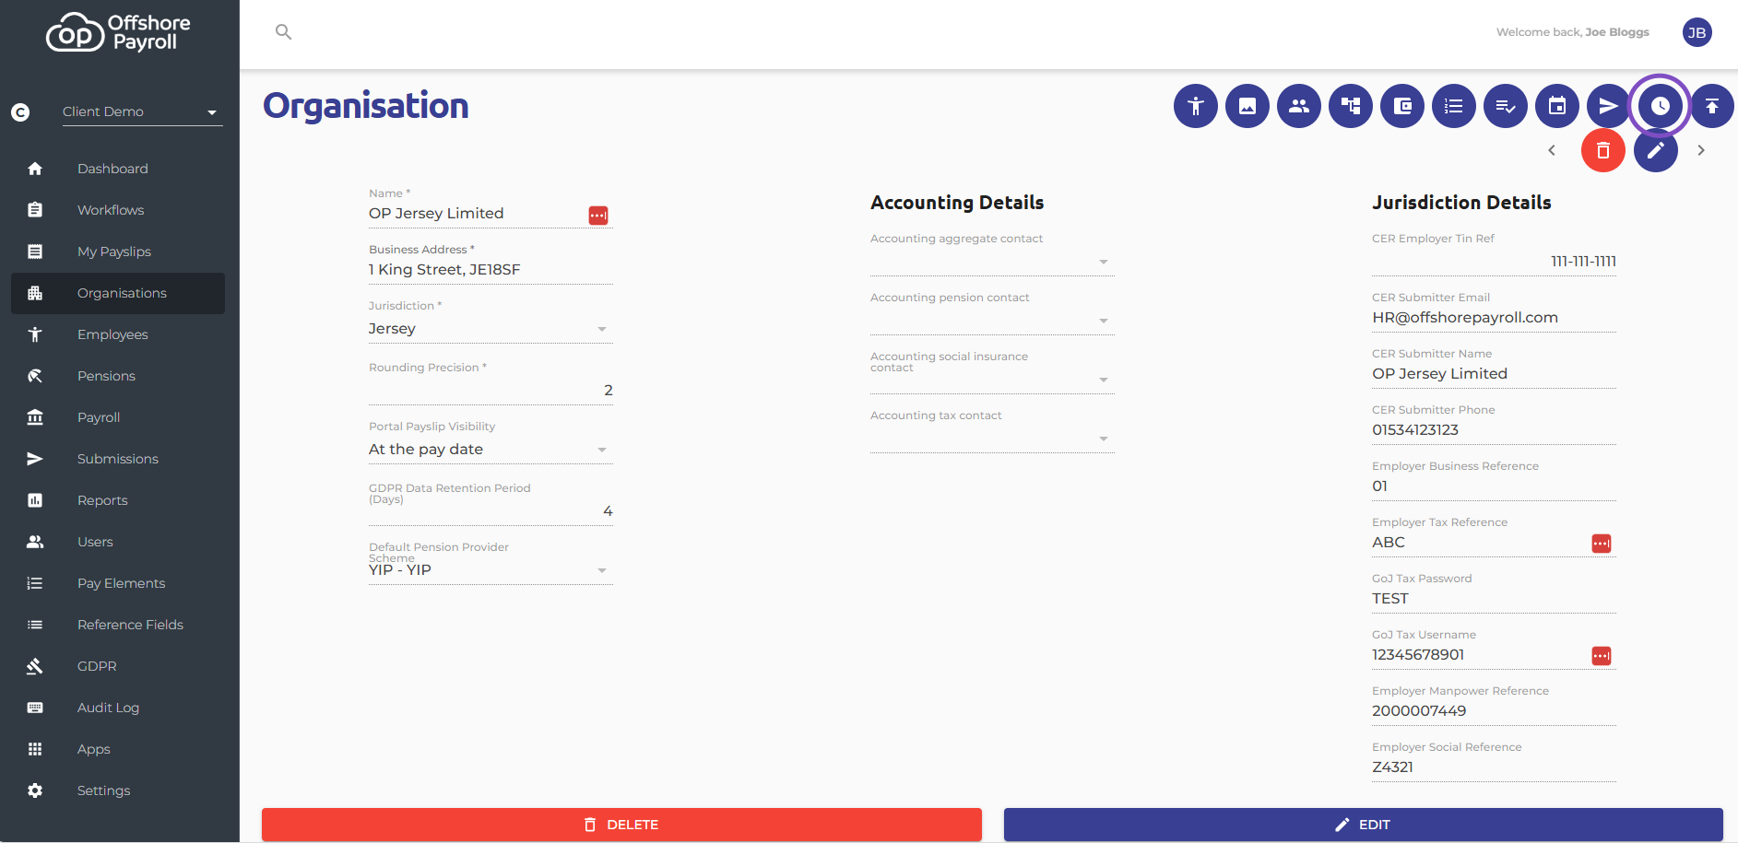This screenshot has width=1738, height=843.
Task: Go to the previous organisation with left chevron
Action: [x=1552, y=150]
